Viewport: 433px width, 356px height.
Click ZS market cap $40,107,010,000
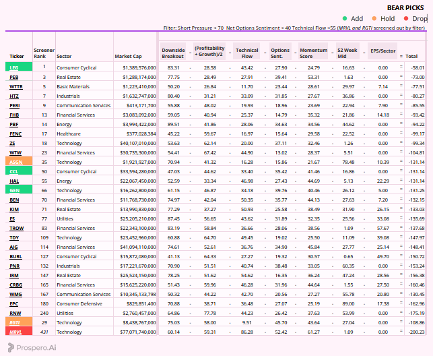click(138, 143)
